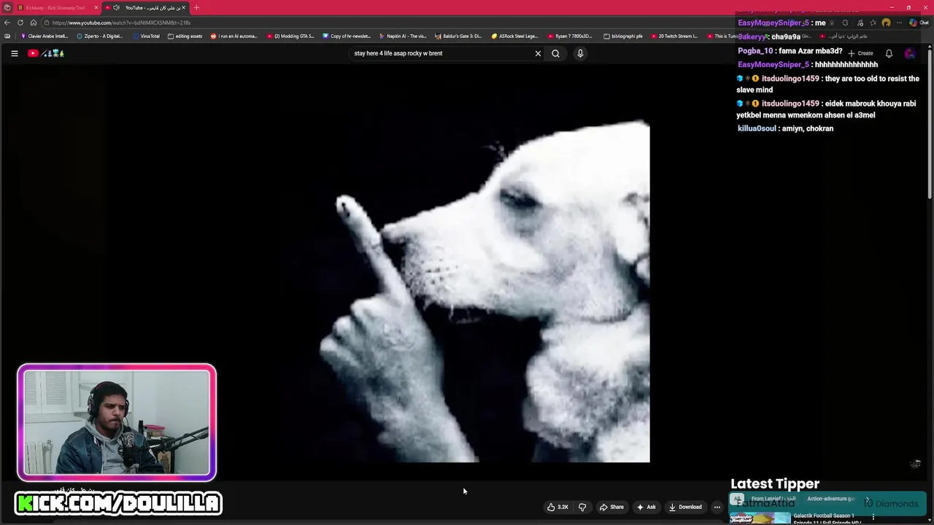This screenshot has height=525, width=934.
Task: Select the 'Action-adventure' chip
Action: click(x=830, y=499)
